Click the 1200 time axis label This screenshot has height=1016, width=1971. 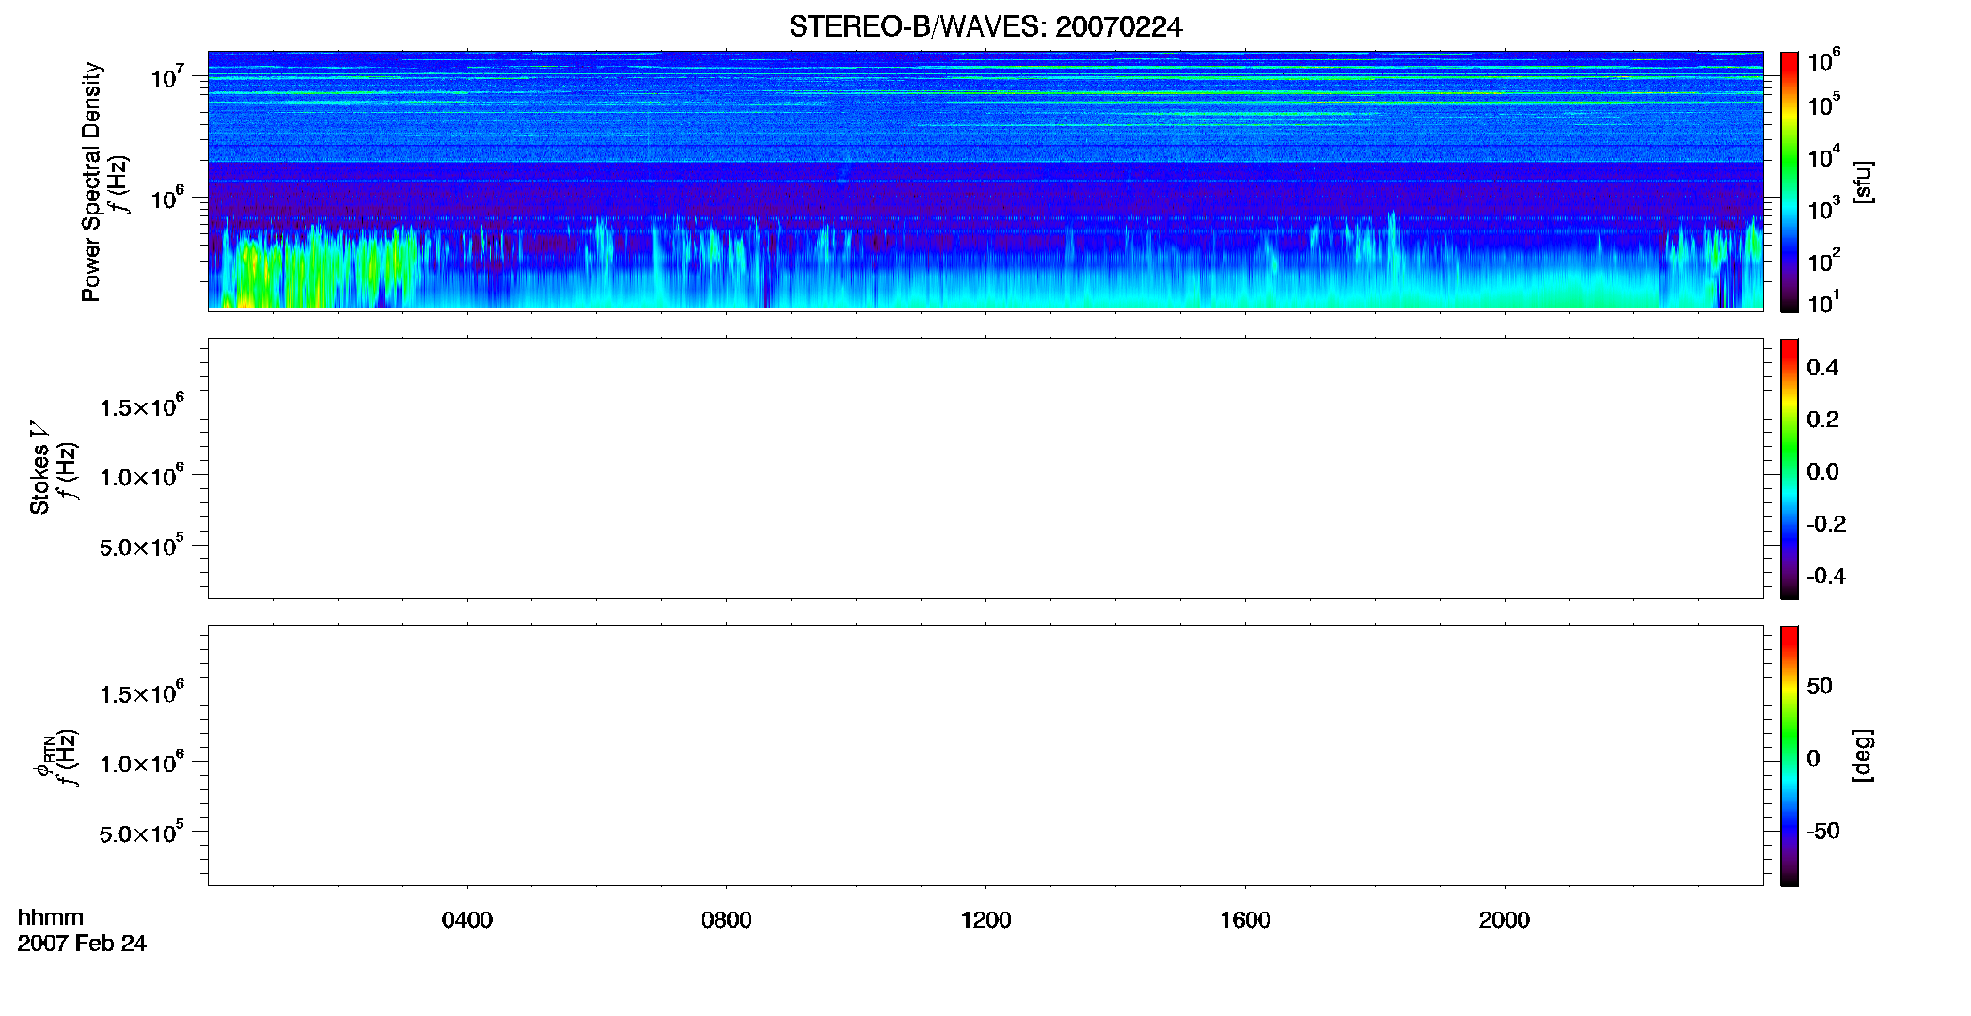985,920
